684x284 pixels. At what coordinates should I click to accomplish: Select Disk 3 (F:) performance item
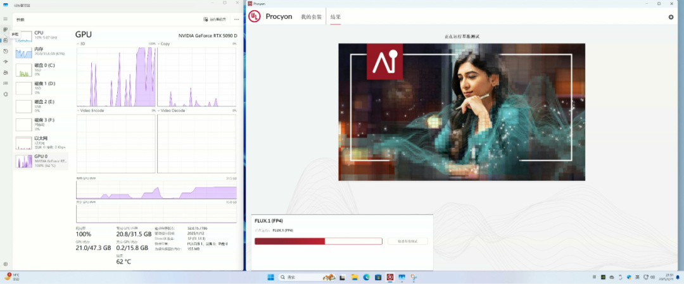pos(41,125)
